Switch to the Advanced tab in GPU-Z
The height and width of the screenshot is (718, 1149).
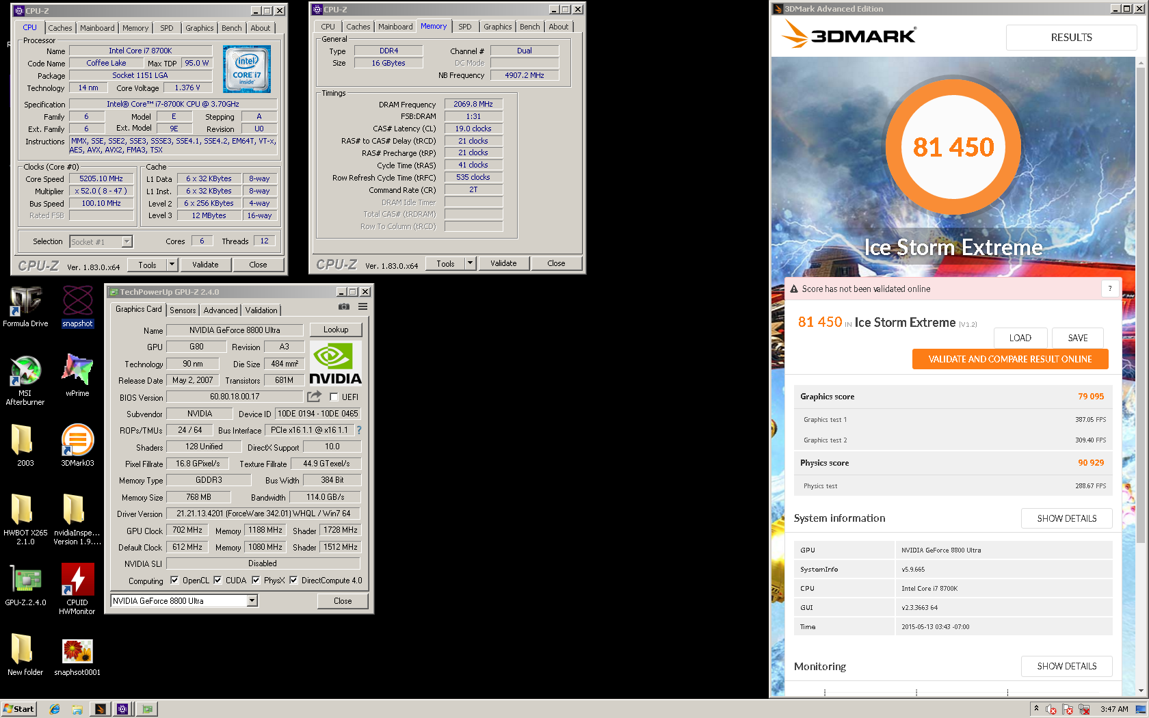coord(221,310)
